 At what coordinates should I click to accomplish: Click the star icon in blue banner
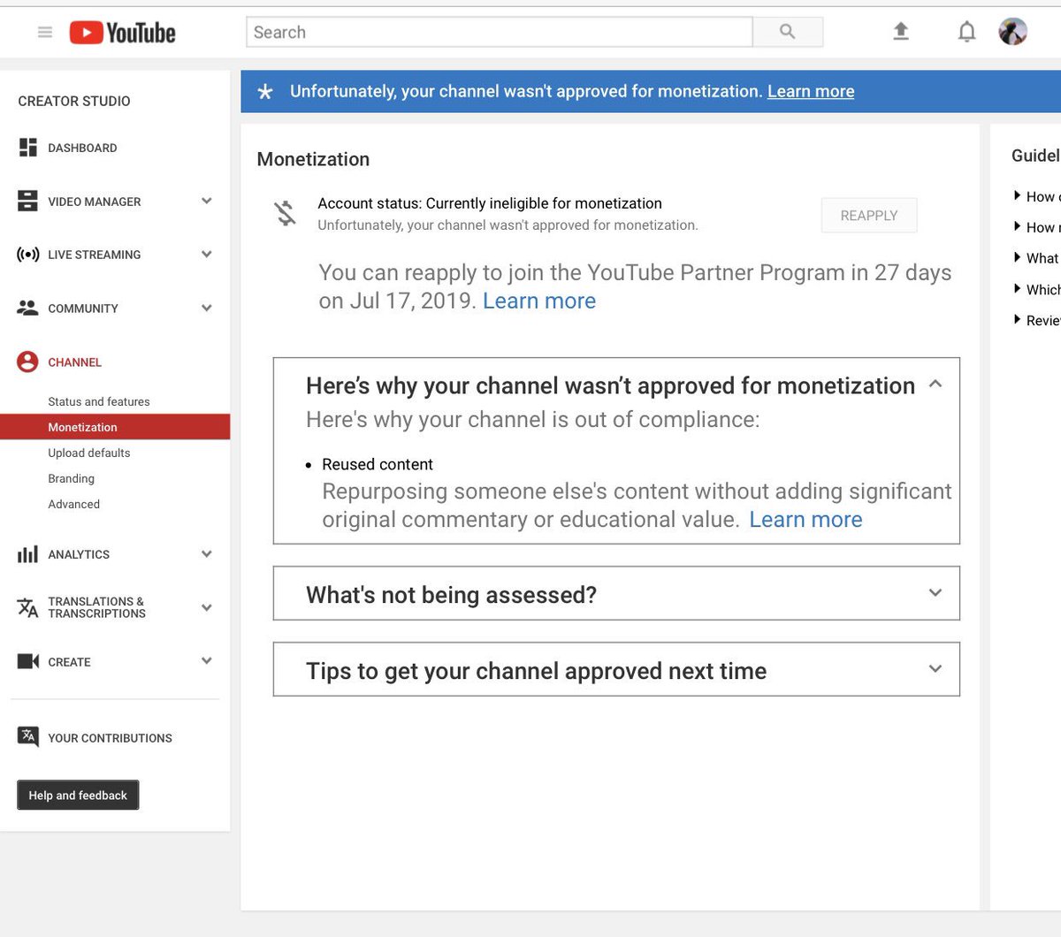tap(265, 91)
